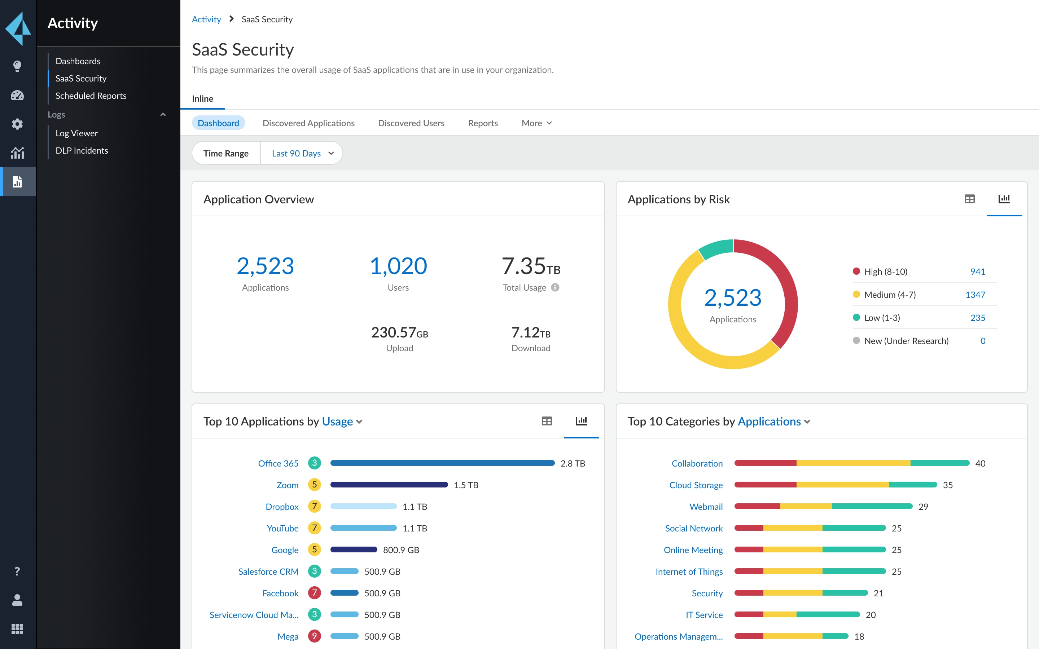Viewport: 1039px width, 649px height.
Task: Open the Applications dropdown in Top 10 Categories
Action: click(x=773, y=421)
